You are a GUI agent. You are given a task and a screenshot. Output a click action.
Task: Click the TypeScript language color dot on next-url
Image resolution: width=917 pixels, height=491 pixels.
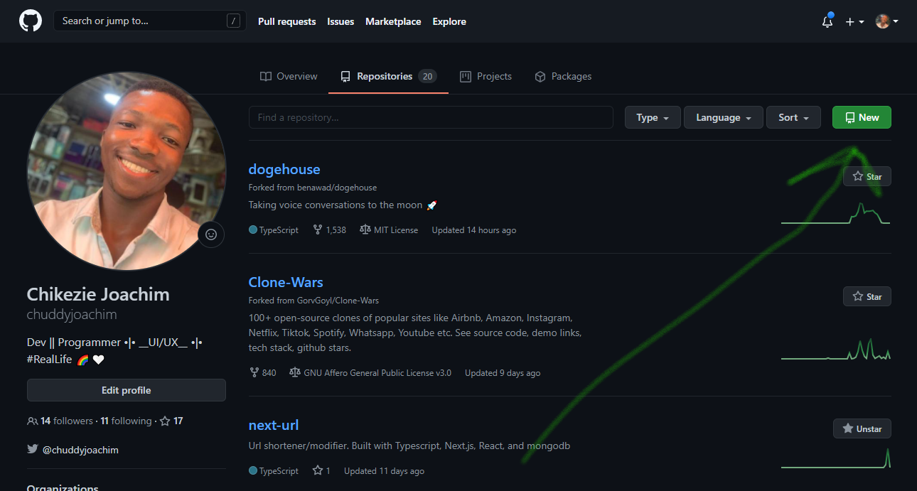[254, 470]
